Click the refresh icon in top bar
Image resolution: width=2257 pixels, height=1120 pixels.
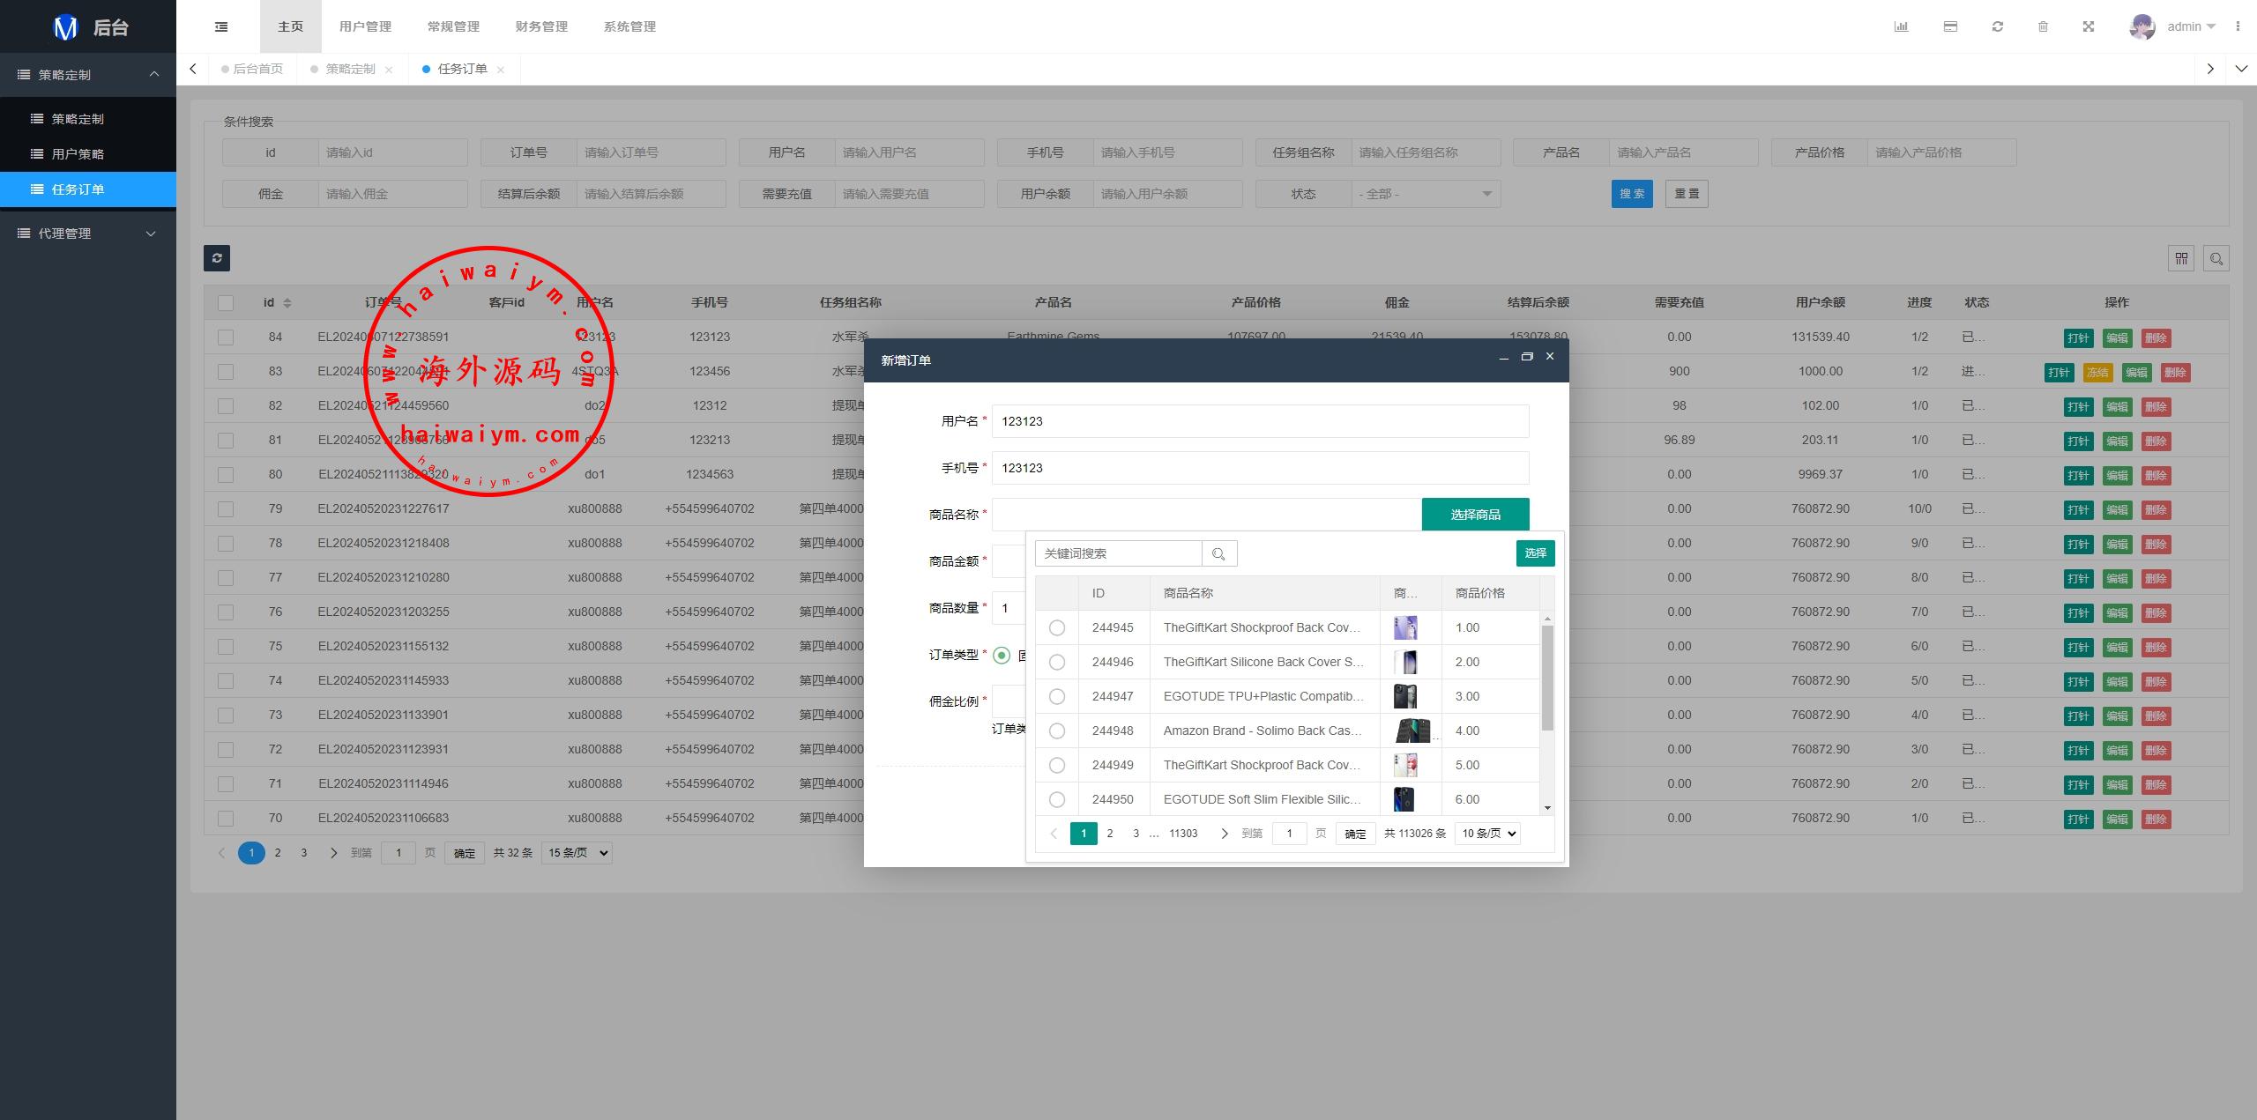[1998, 26]
